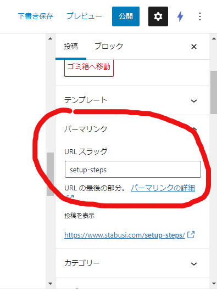The height and width of the screenshot is (293, 217).
Task: Expand the カテゴリー panel
Action: (x=132, y=263)
